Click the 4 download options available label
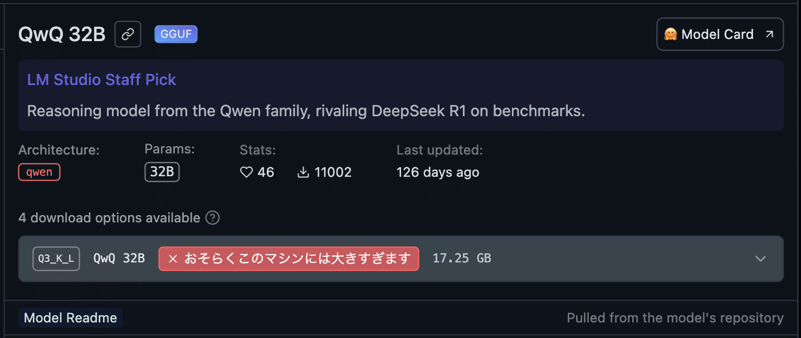Screen dimensions: 801x338 point(109,217)
